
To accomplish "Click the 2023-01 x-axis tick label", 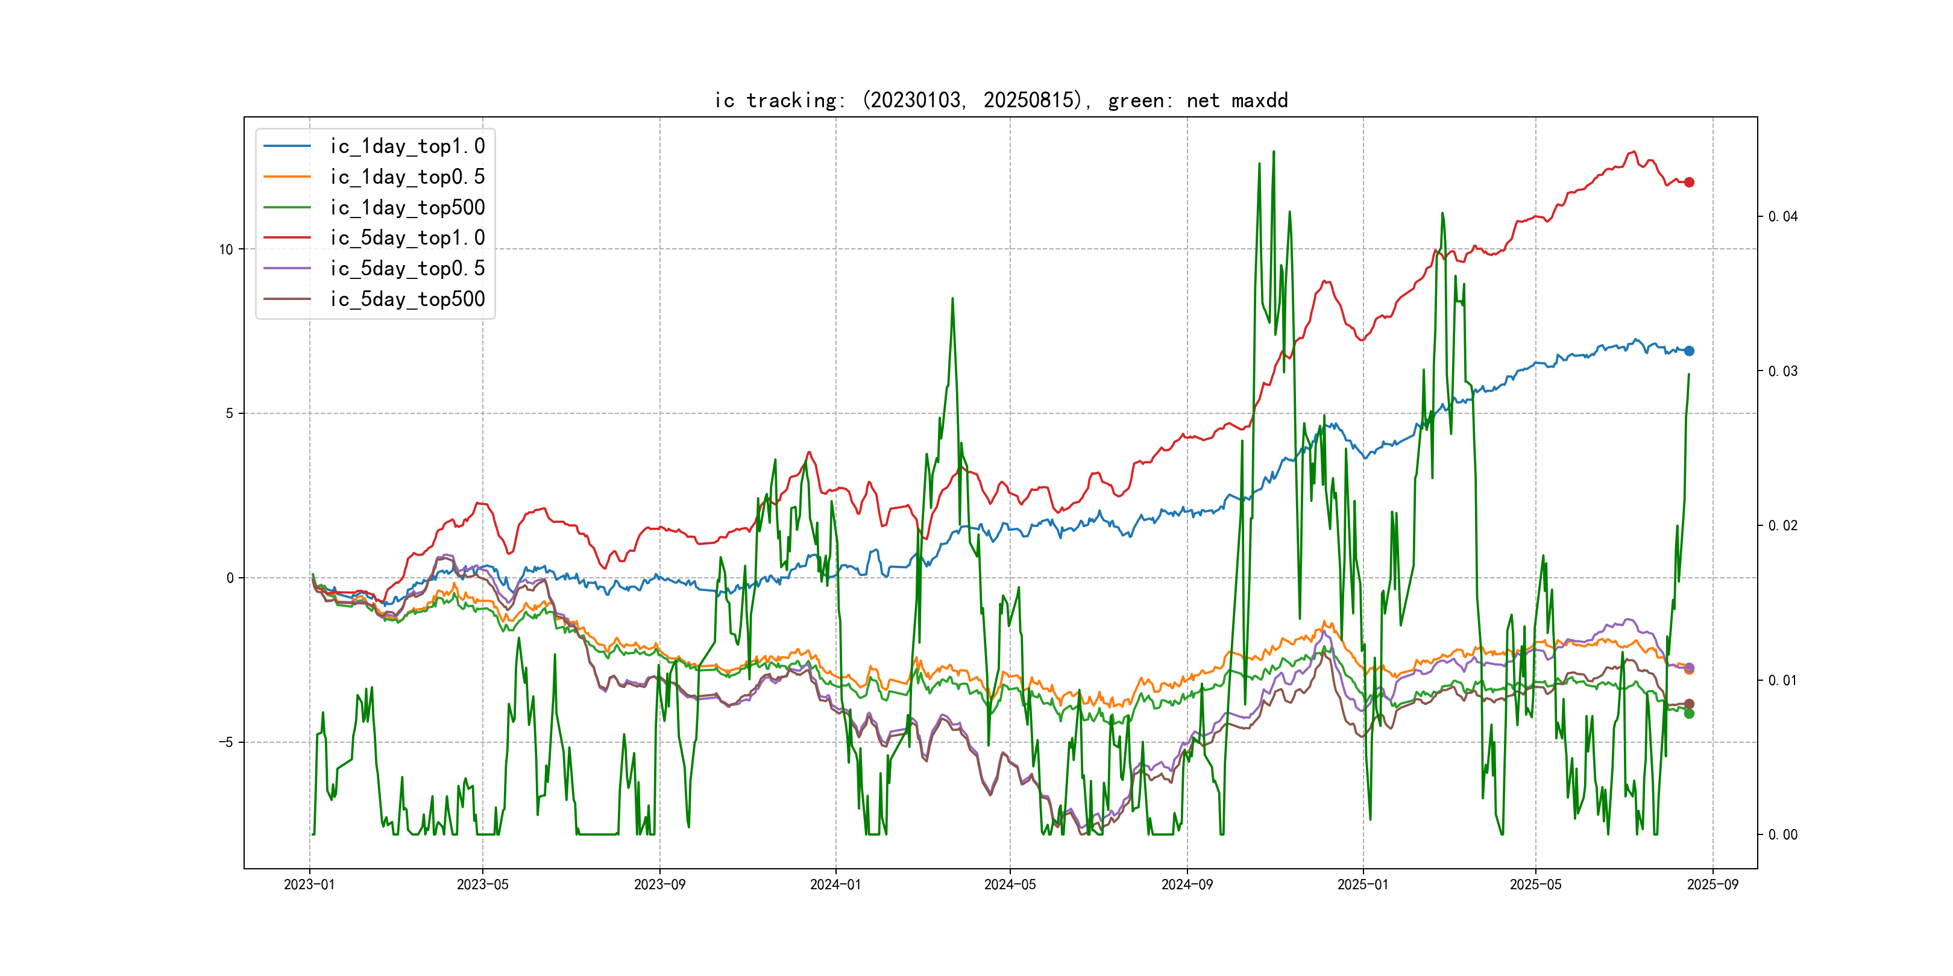I will point(309,884).
